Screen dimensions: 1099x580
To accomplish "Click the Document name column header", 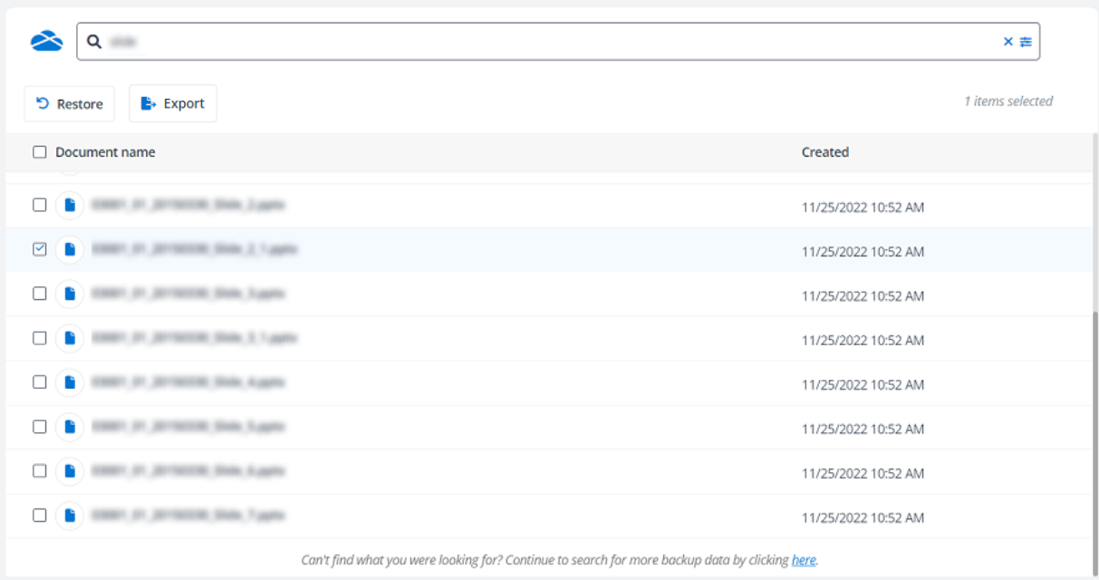I will coord(104,151).
